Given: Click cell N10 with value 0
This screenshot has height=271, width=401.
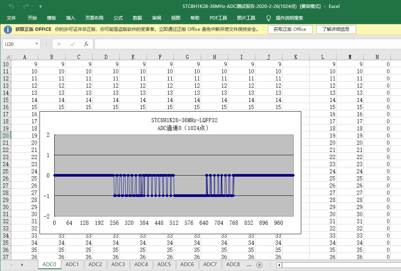Looking at the screenshot, I should click(377, 64).
